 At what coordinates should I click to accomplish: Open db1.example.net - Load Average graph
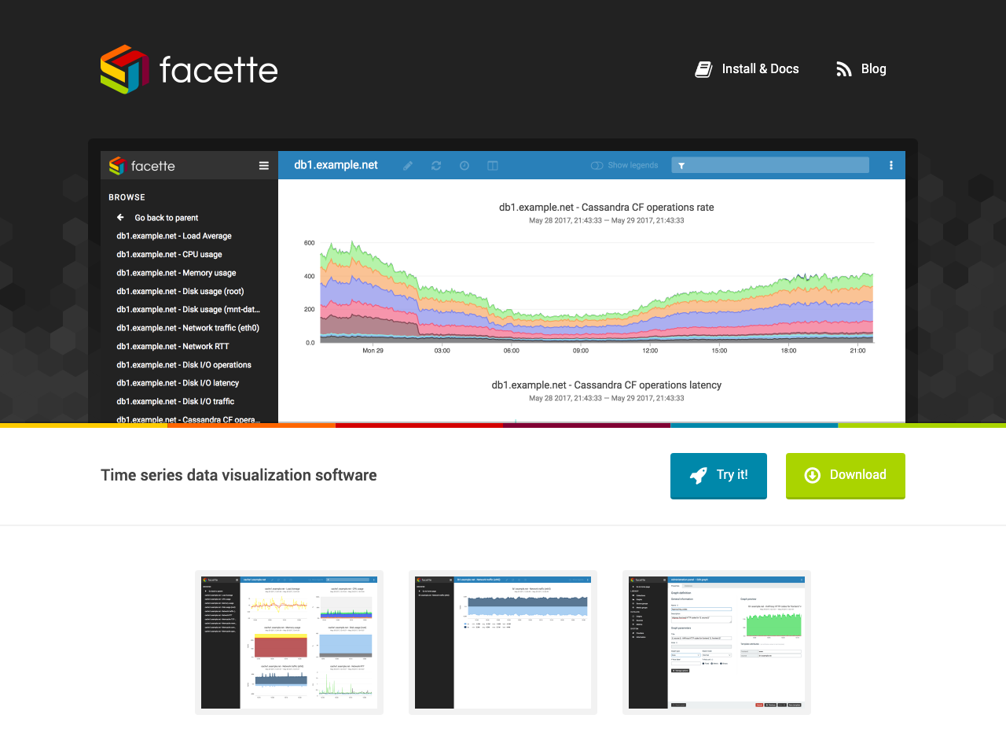click(x=174, y=236)
